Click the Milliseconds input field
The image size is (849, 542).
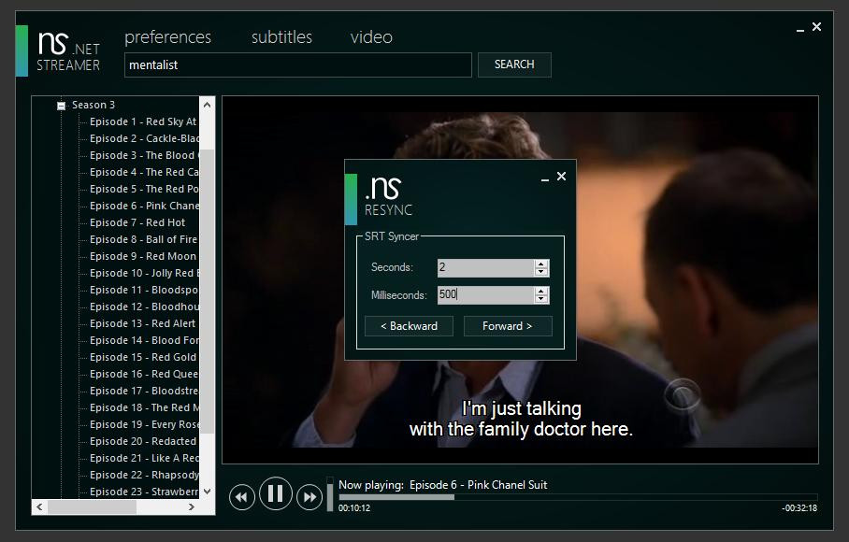tap(485, 294)
